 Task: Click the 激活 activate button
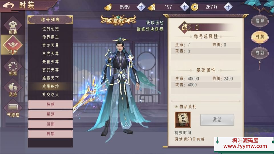pos(217,120)
